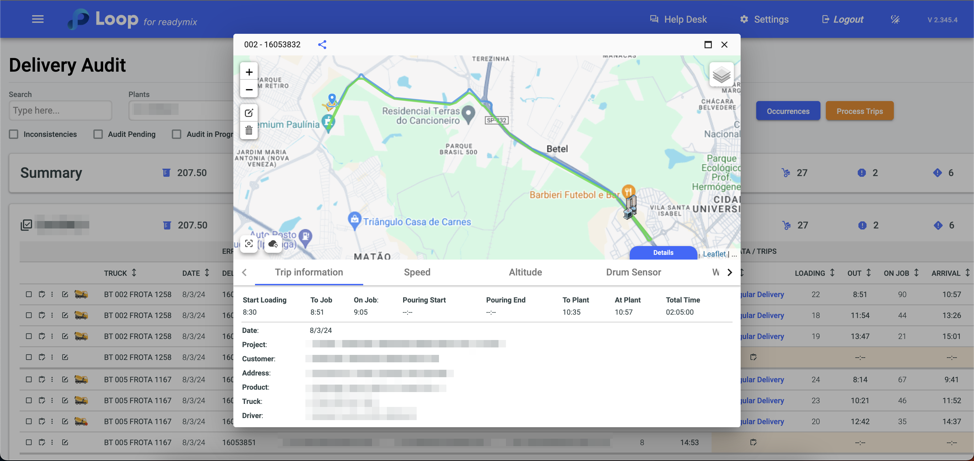Click the map recenter focus icon
Image resolution: width=974 pixels, height=461 pixels.
click(249, 244)
